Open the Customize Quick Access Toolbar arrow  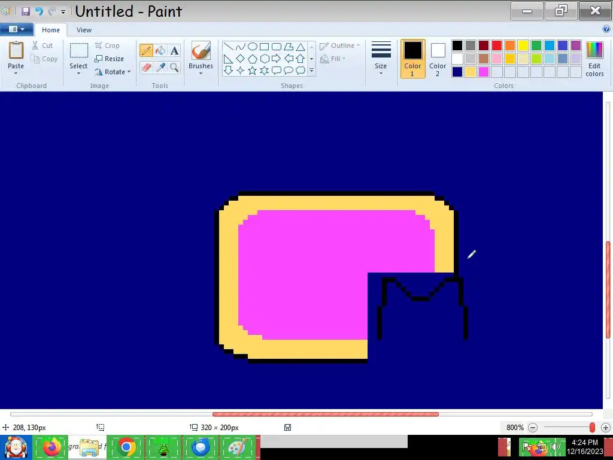[63, 12]
